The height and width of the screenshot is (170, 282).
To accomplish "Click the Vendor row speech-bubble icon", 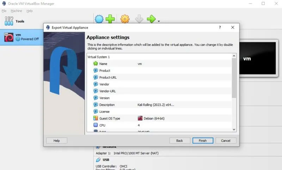I will [96, 84].
